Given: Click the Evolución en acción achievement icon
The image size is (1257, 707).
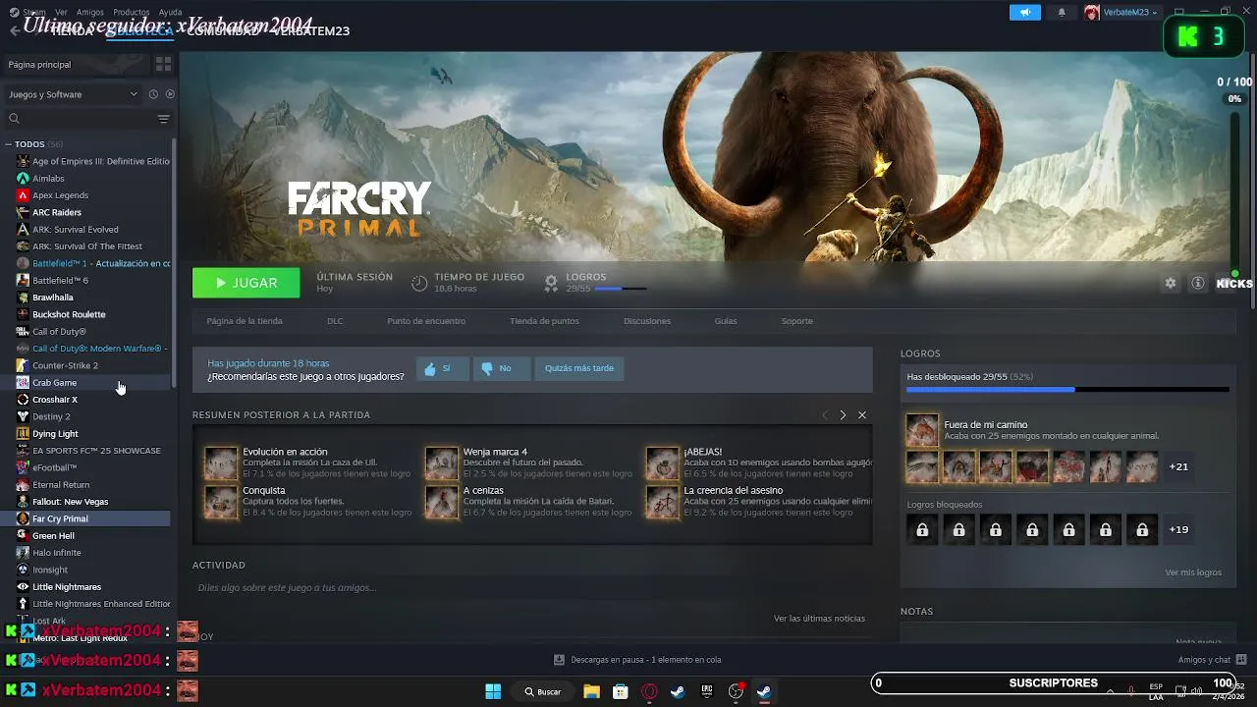Looking at the screenshot, I should pos(221,463).
